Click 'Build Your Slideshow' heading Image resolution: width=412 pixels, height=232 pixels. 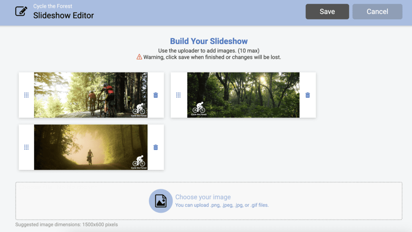[209, 41]
